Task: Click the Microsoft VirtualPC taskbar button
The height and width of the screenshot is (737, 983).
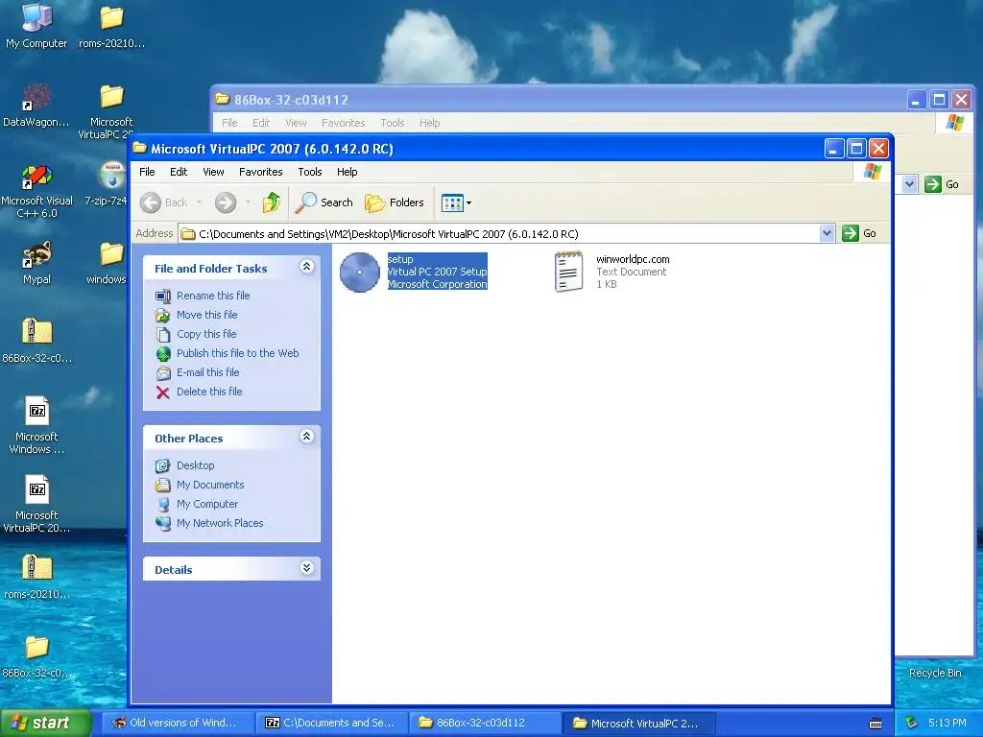Action: tap(639, 724)
